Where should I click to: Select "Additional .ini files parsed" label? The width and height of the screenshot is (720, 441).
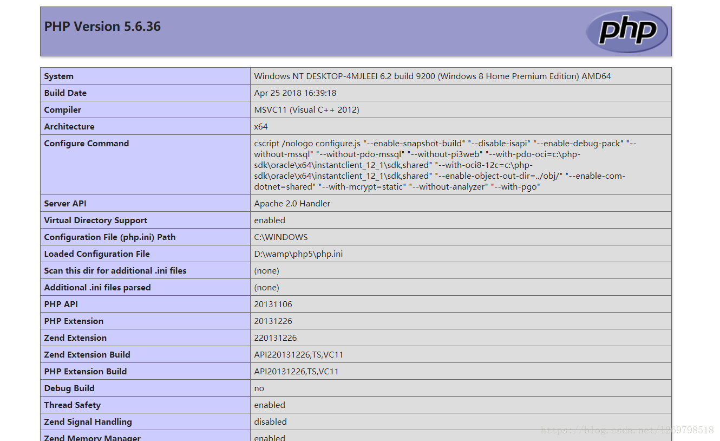pos(97,288)
